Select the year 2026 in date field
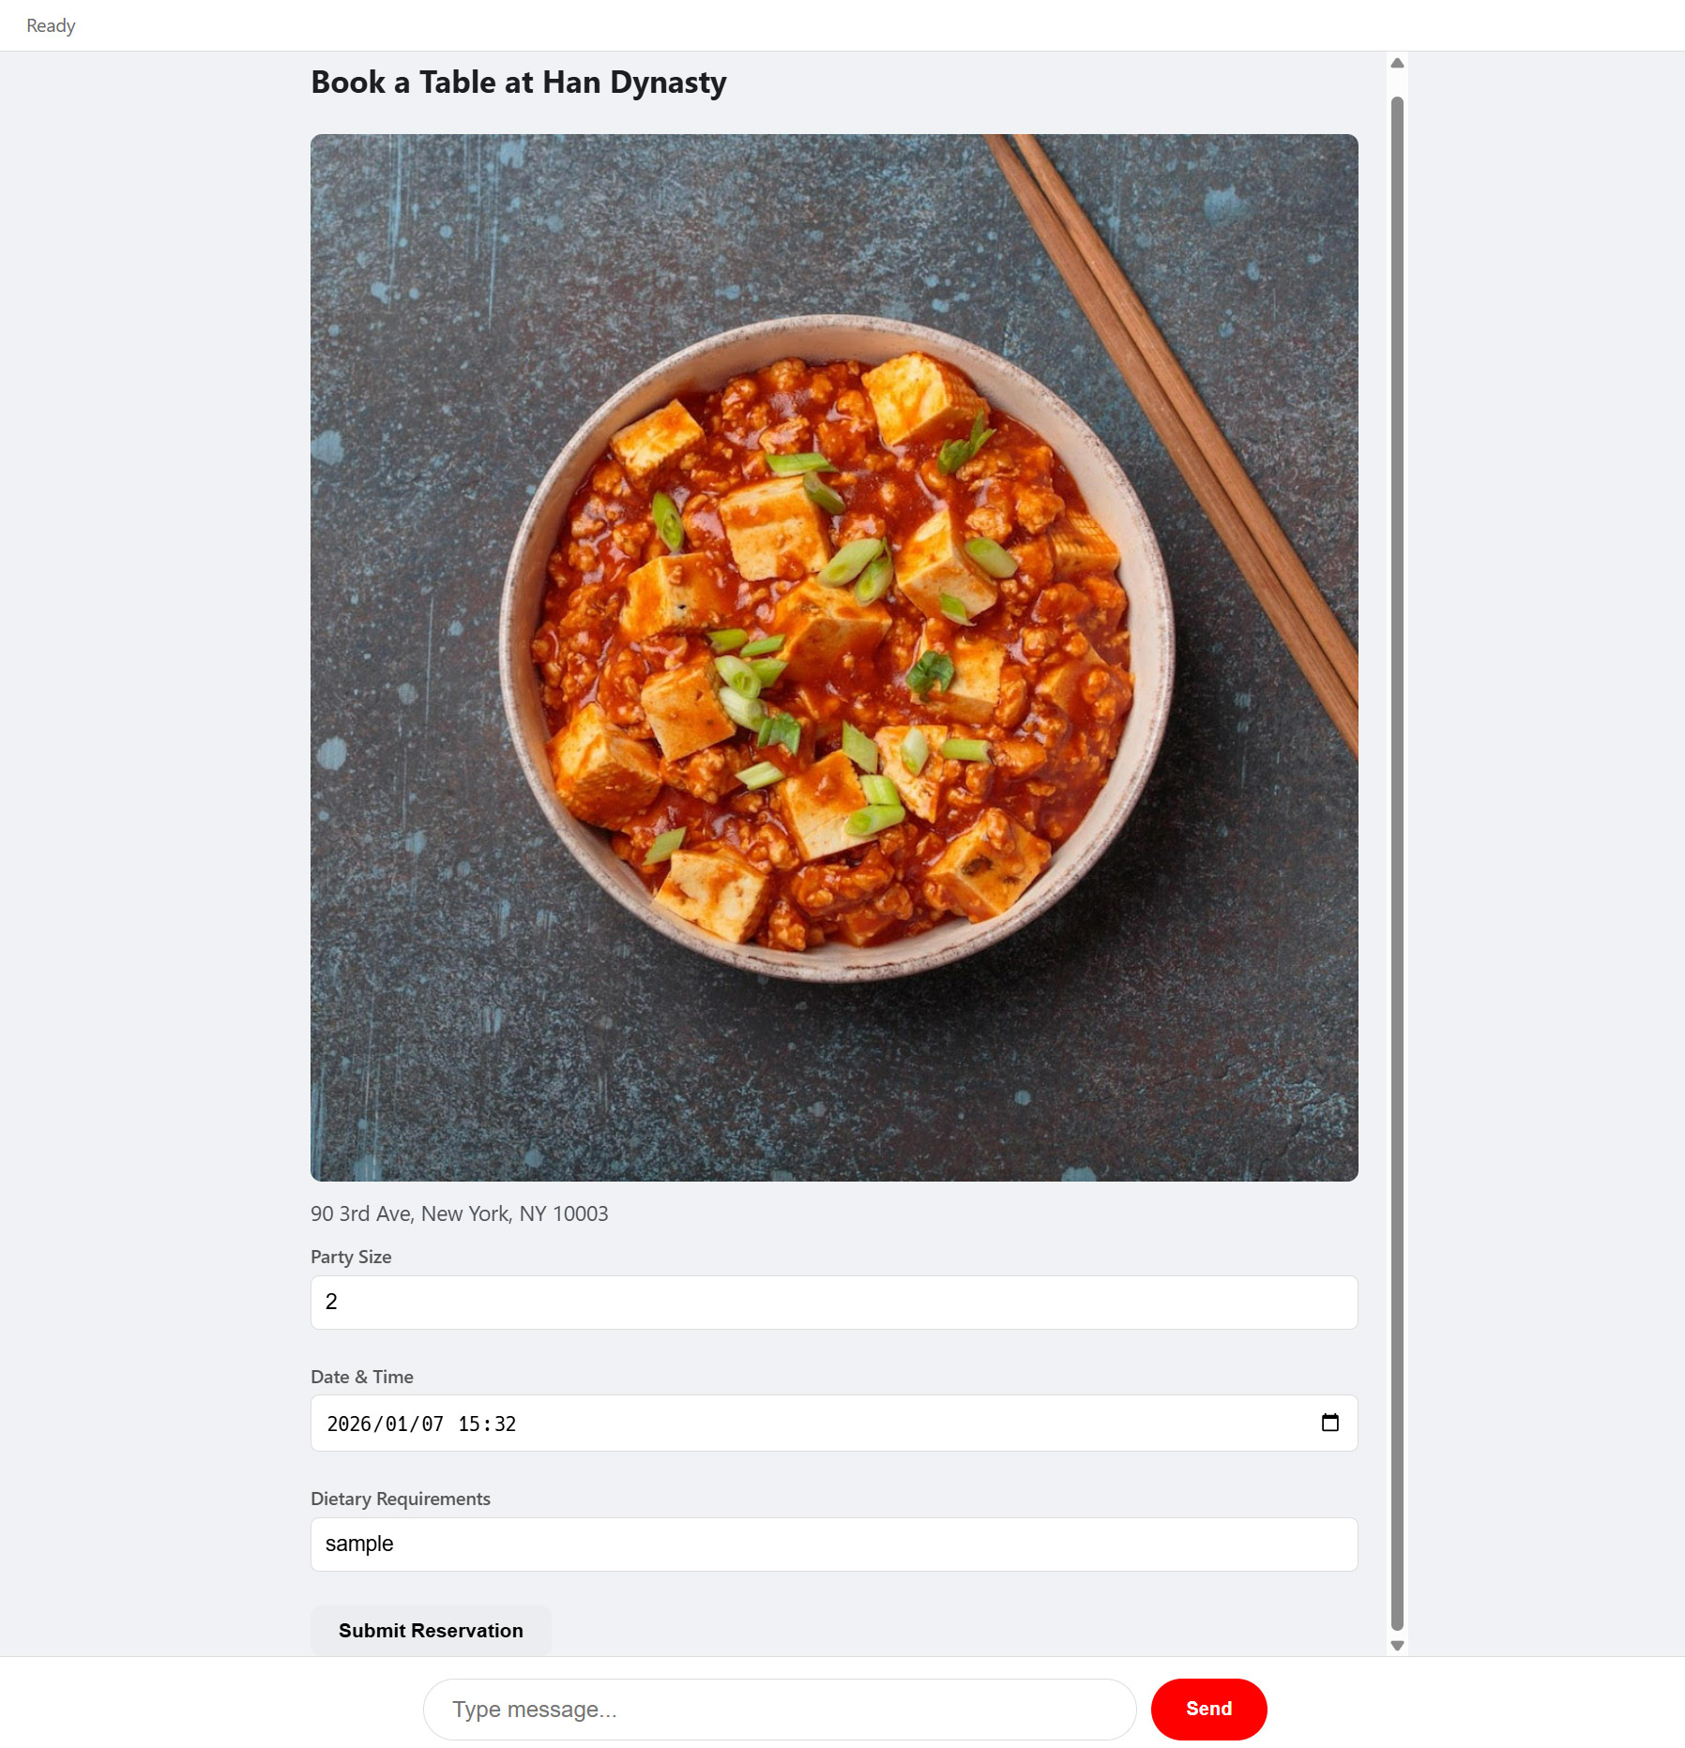Screen dimensions: 1685x1748 tap(349, 1424)
